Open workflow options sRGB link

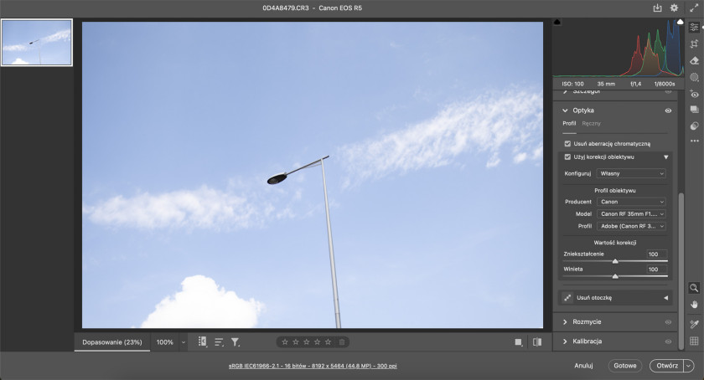click(x=313, y=366)
